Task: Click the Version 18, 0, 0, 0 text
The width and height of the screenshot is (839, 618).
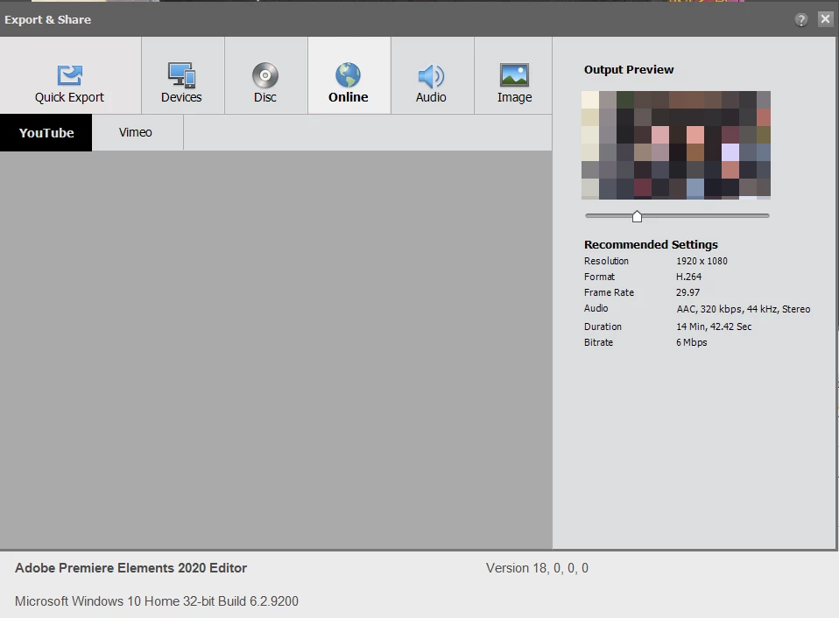Action: pos(537,568)
